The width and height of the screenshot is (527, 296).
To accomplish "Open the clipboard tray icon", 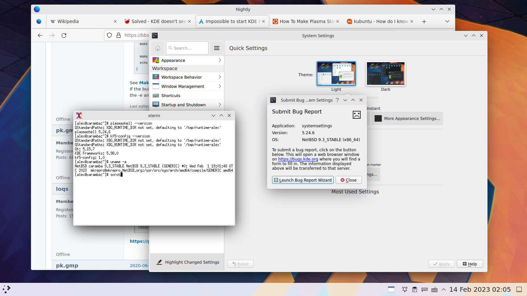I will tap(415, 289).
